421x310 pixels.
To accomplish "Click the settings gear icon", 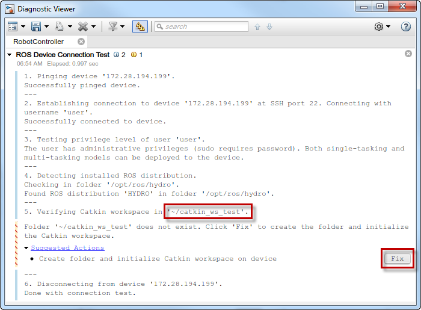I will [379, 26].
